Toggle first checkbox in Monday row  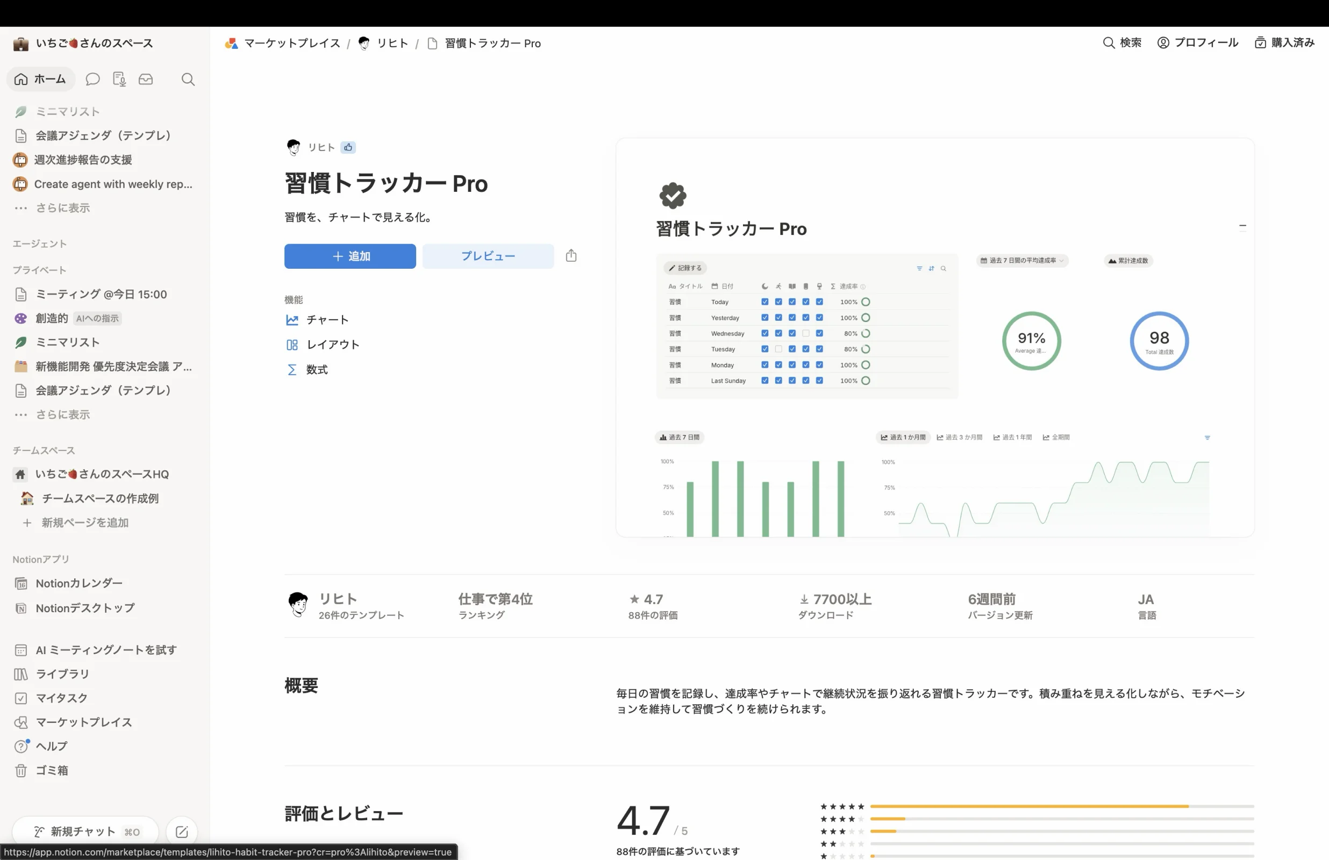pos(764,364)
